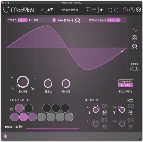Image resolution: width=143 pixels, height=142 pixels.
Task: Open the 4/4 (1 bar) rate selector
Action: (x=65, y=20)
